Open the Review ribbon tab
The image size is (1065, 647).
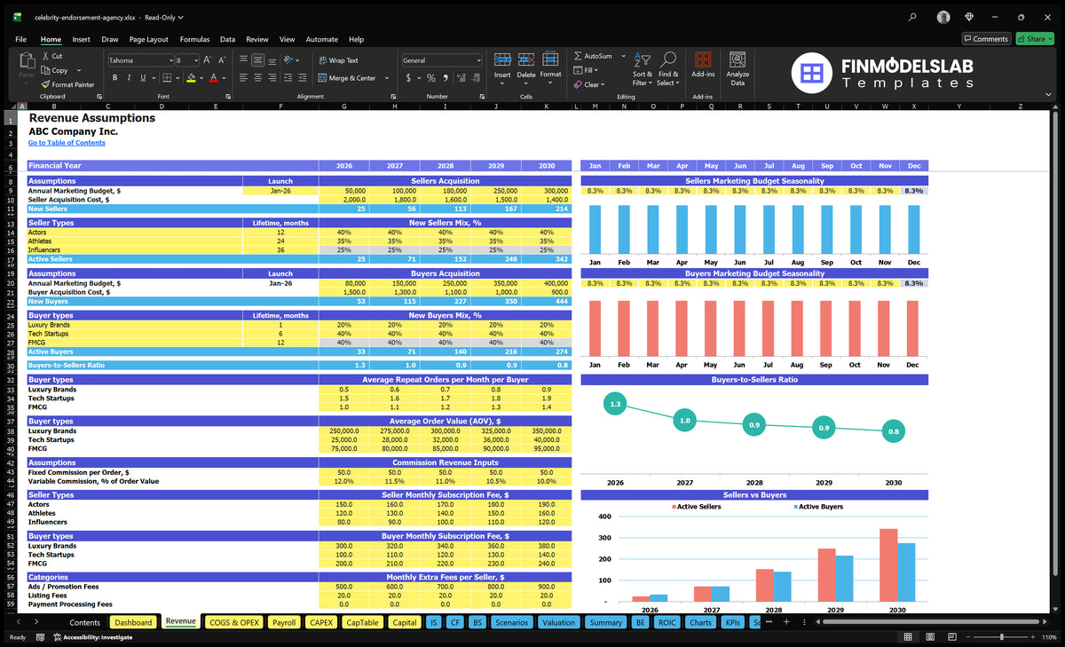coord(257,39)
